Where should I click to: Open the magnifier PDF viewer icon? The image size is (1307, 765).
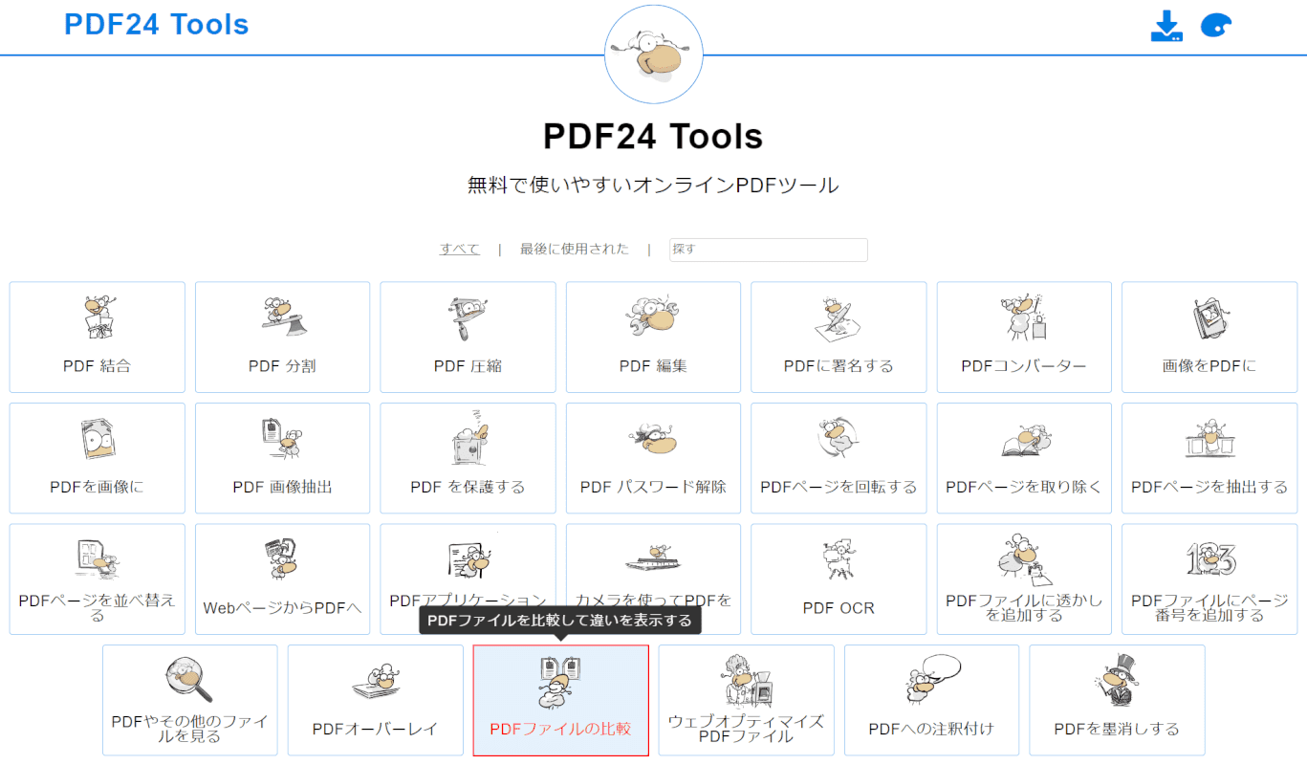coord(188,680)
